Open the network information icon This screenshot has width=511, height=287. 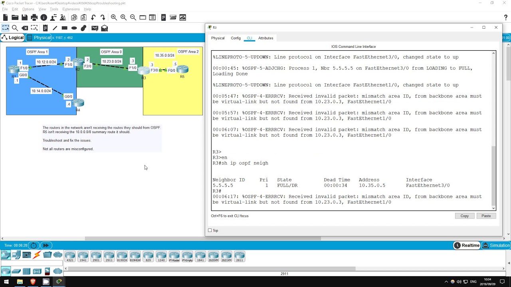(44, 18)
